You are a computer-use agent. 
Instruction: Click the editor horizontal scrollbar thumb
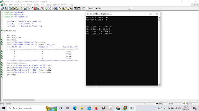tap(19, 100)
